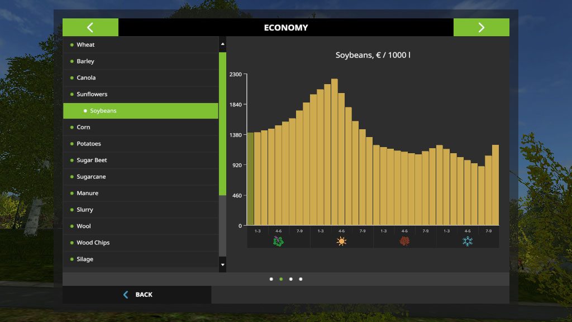This screenshot has height=322, width=572.
Task: Click the green left arrow in header
Action: (x=90, y=27)
